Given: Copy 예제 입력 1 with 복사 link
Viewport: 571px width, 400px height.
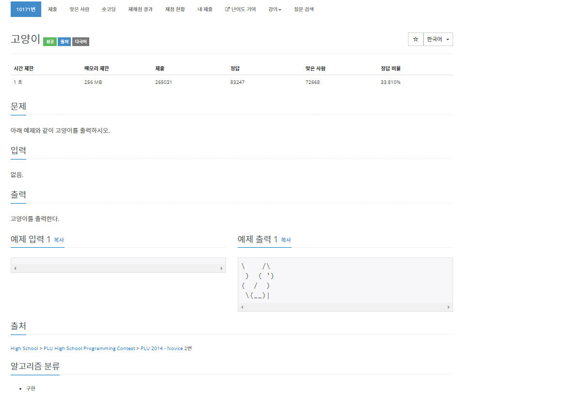Looking at the screenshot, I should point(59,240).
